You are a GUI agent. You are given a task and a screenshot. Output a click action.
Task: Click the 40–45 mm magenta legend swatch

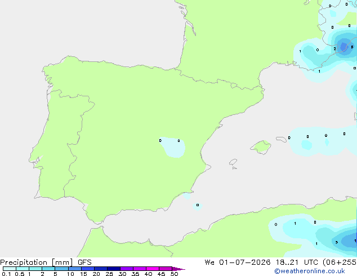153,269
